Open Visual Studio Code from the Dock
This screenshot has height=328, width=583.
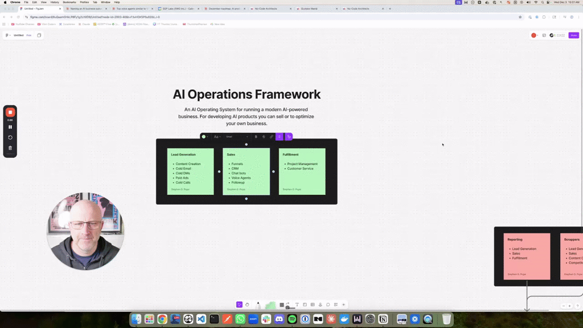(x=201, y=319)
